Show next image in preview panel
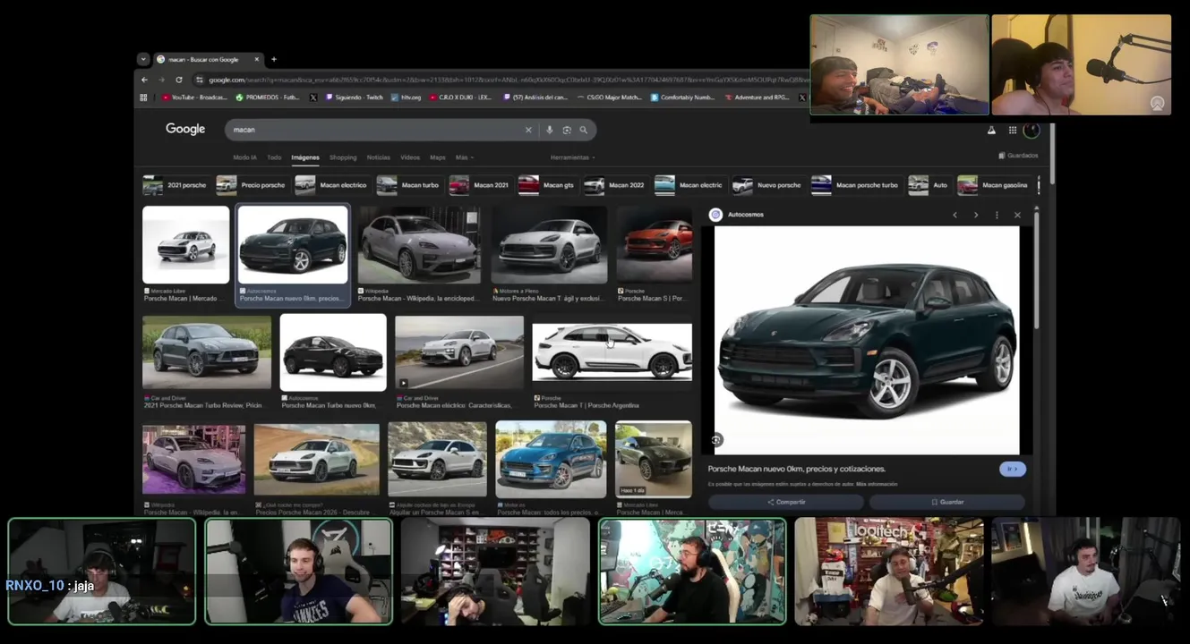The width and height of the screenshot is (1190, 644). [x=976, y=215]
